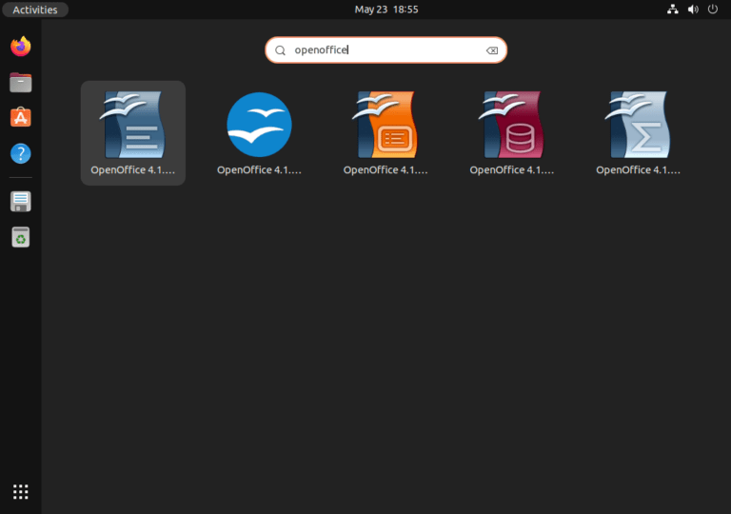The width and height of the screenshot is (731, 514).
Task: Open the Files manager in dock
Action: 21,82
